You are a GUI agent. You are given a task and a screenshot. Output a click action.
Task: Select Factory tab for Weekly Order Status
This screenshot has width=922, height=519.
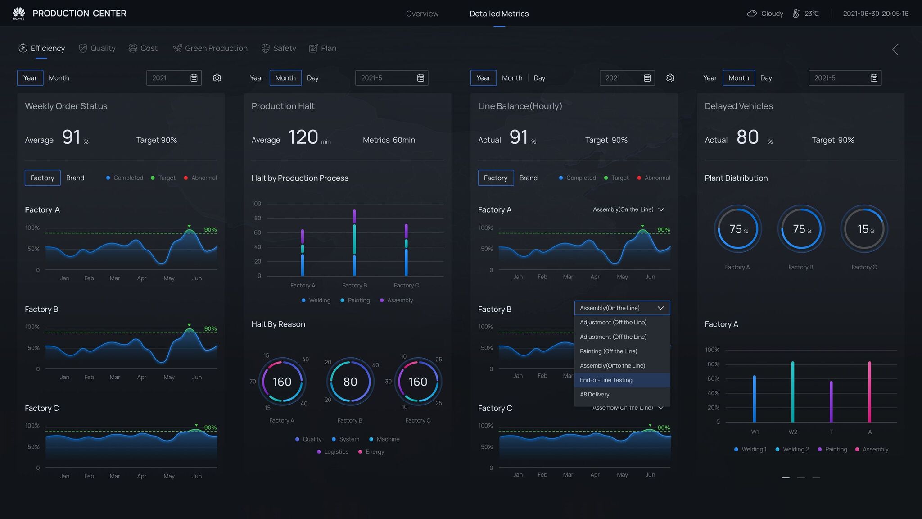[42, 178]
